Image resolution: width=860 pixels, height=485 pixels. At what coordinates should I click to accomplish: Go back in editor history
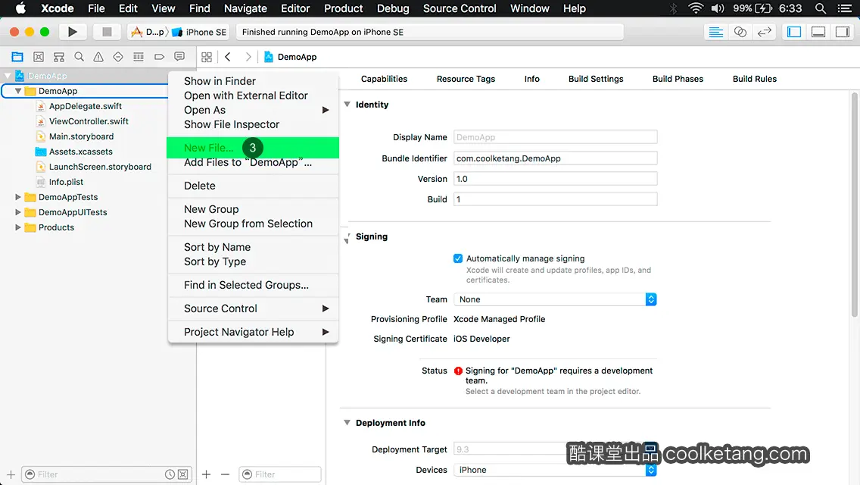pyautogui.click(x=228, y=57)
